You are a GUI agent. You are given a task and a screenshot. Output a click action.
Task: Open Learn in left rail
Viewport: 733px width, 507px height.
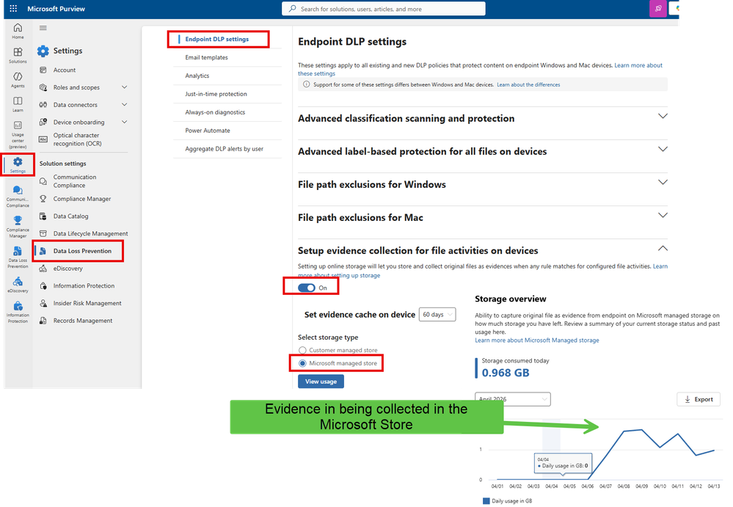click(x=18, y=104)
